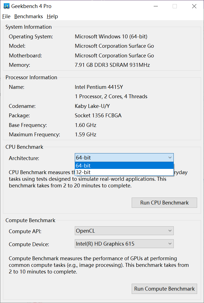The width and height of the screenshot is (204, 303).
Task: Select 32-bit in the Architecture dropdown list
Action: pos(124,172)
